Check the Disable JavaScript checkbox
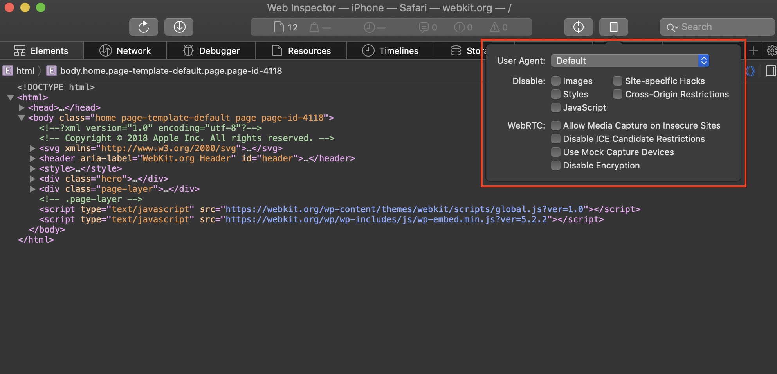The width and height of the screenshot is (777, 374). click(555, 107)
